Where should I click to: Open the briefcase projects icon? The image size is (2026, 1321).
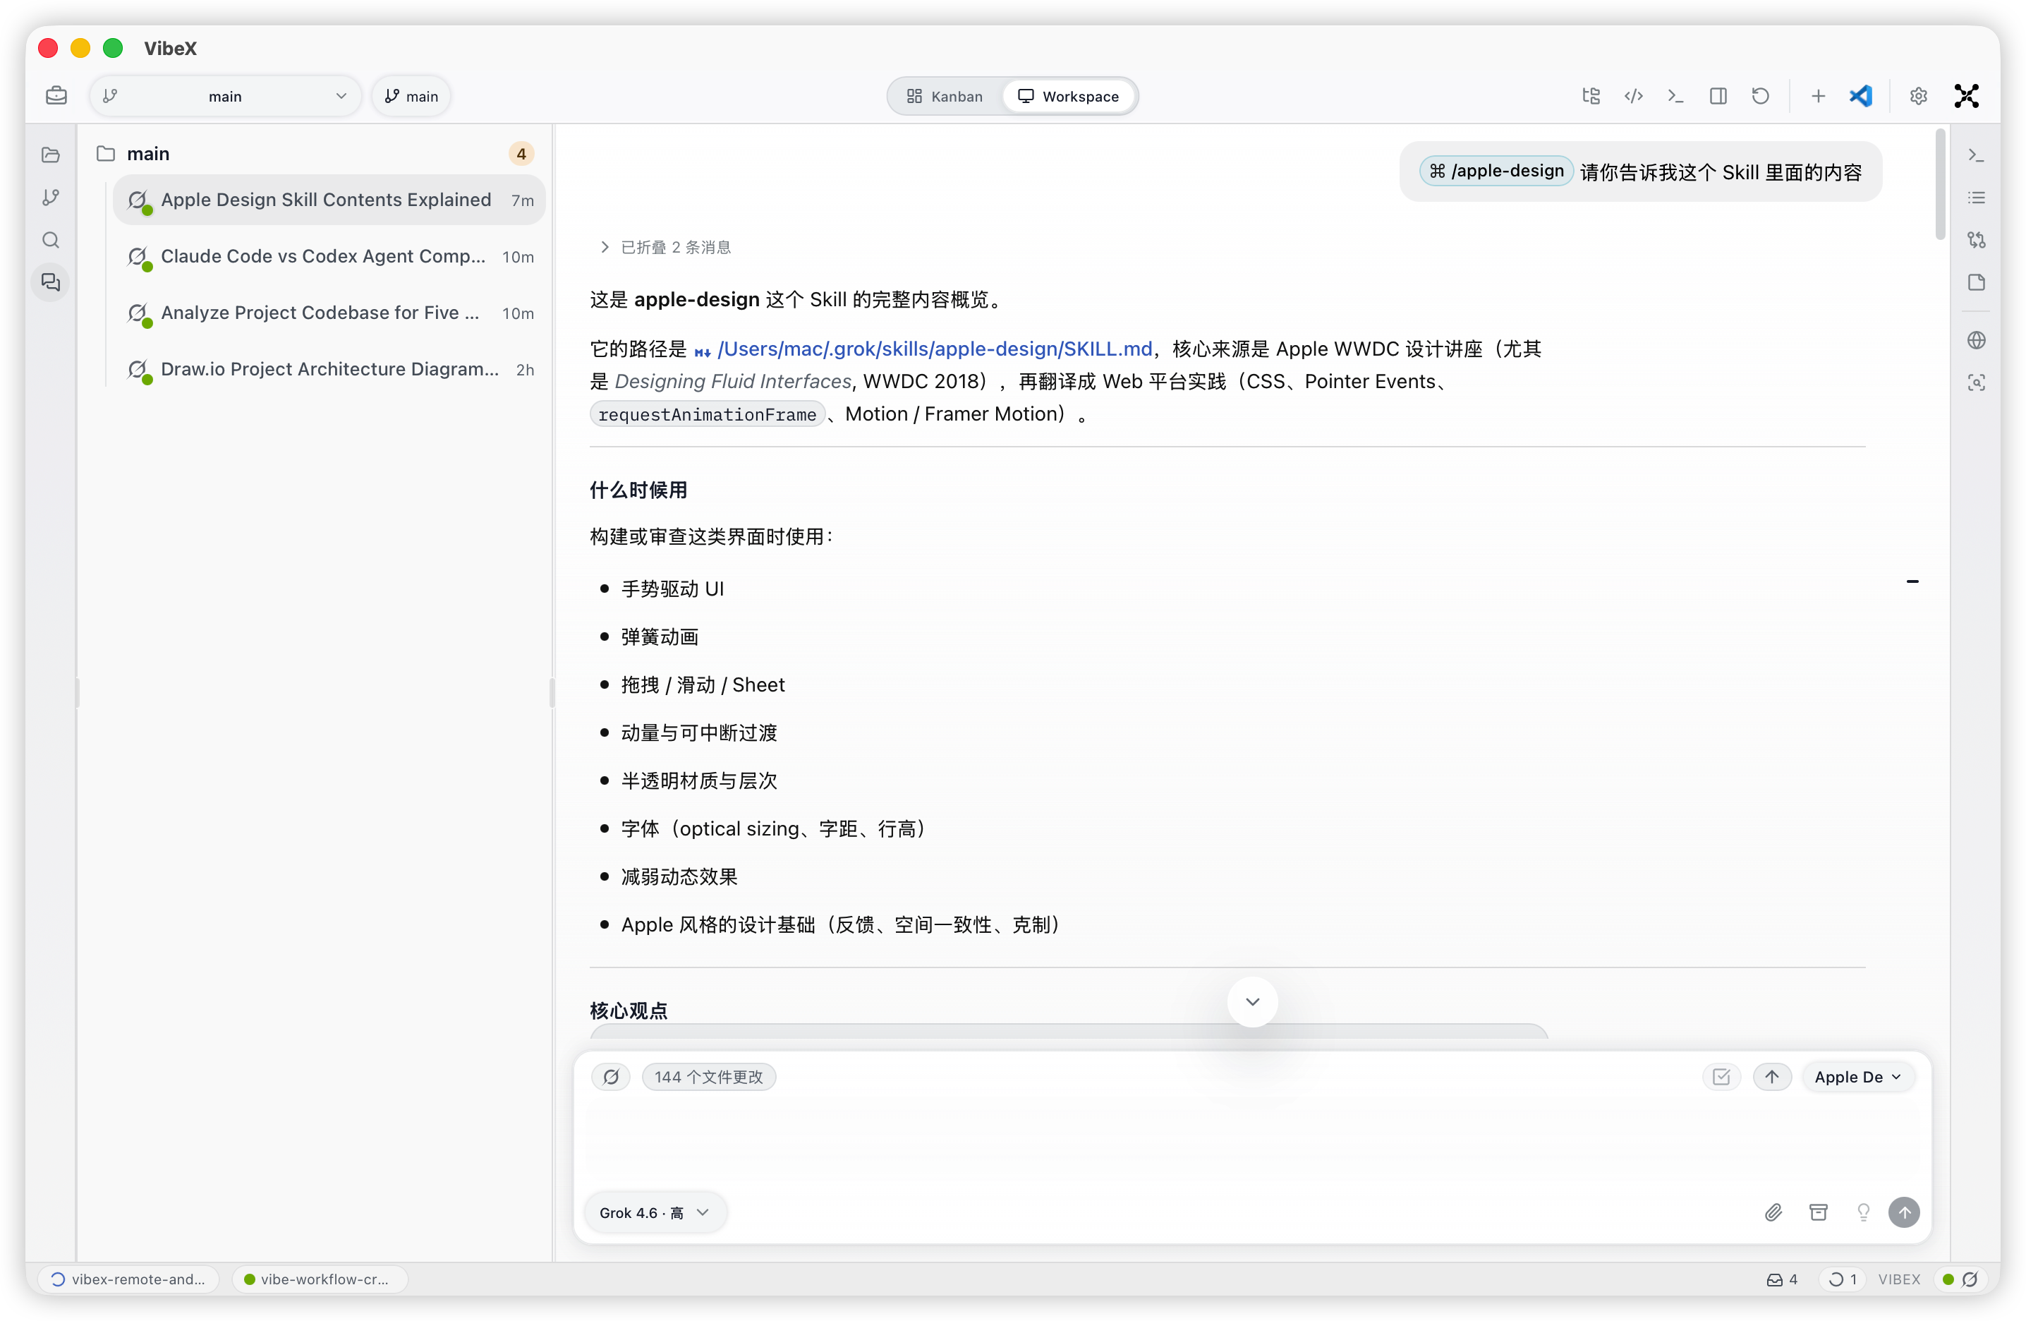[x=56, y=95]
